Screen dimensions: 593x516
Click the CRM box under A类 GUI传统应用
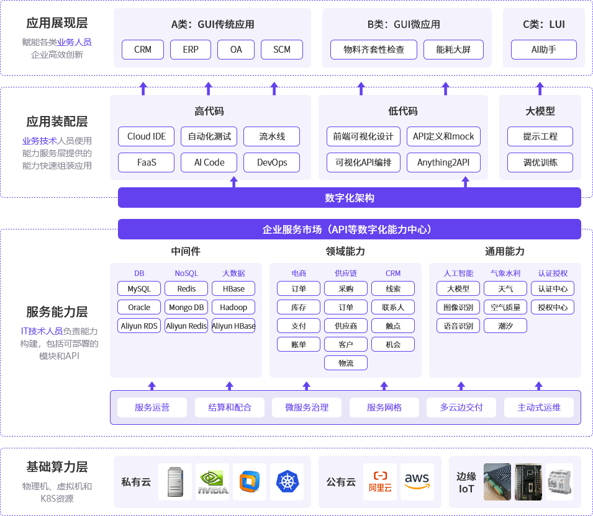142,50
